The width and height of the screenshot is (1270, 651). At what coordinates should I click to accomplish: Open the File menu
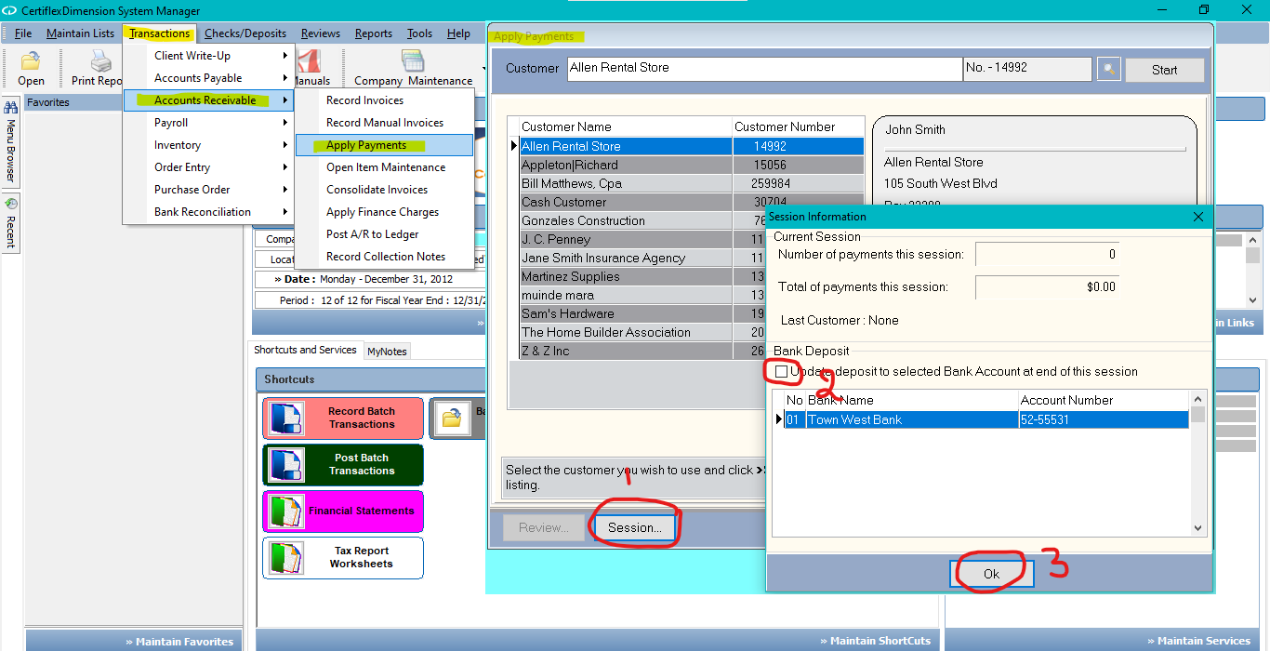tap(23, 33)
